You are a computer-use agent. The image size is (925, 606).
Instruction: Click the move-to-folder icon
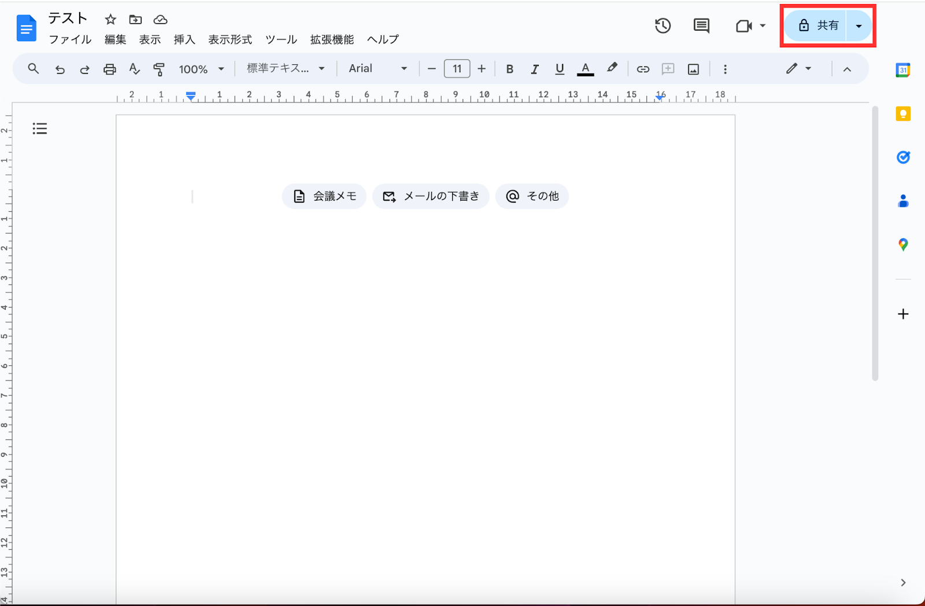135,20
